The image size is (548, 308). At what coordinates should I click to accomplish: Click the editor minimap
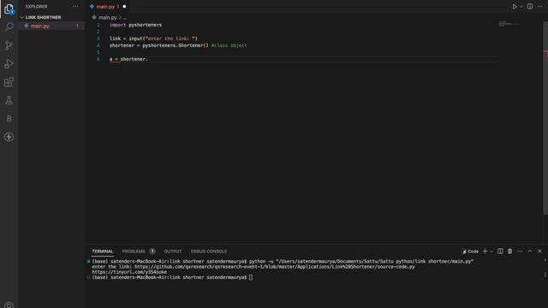509,24
